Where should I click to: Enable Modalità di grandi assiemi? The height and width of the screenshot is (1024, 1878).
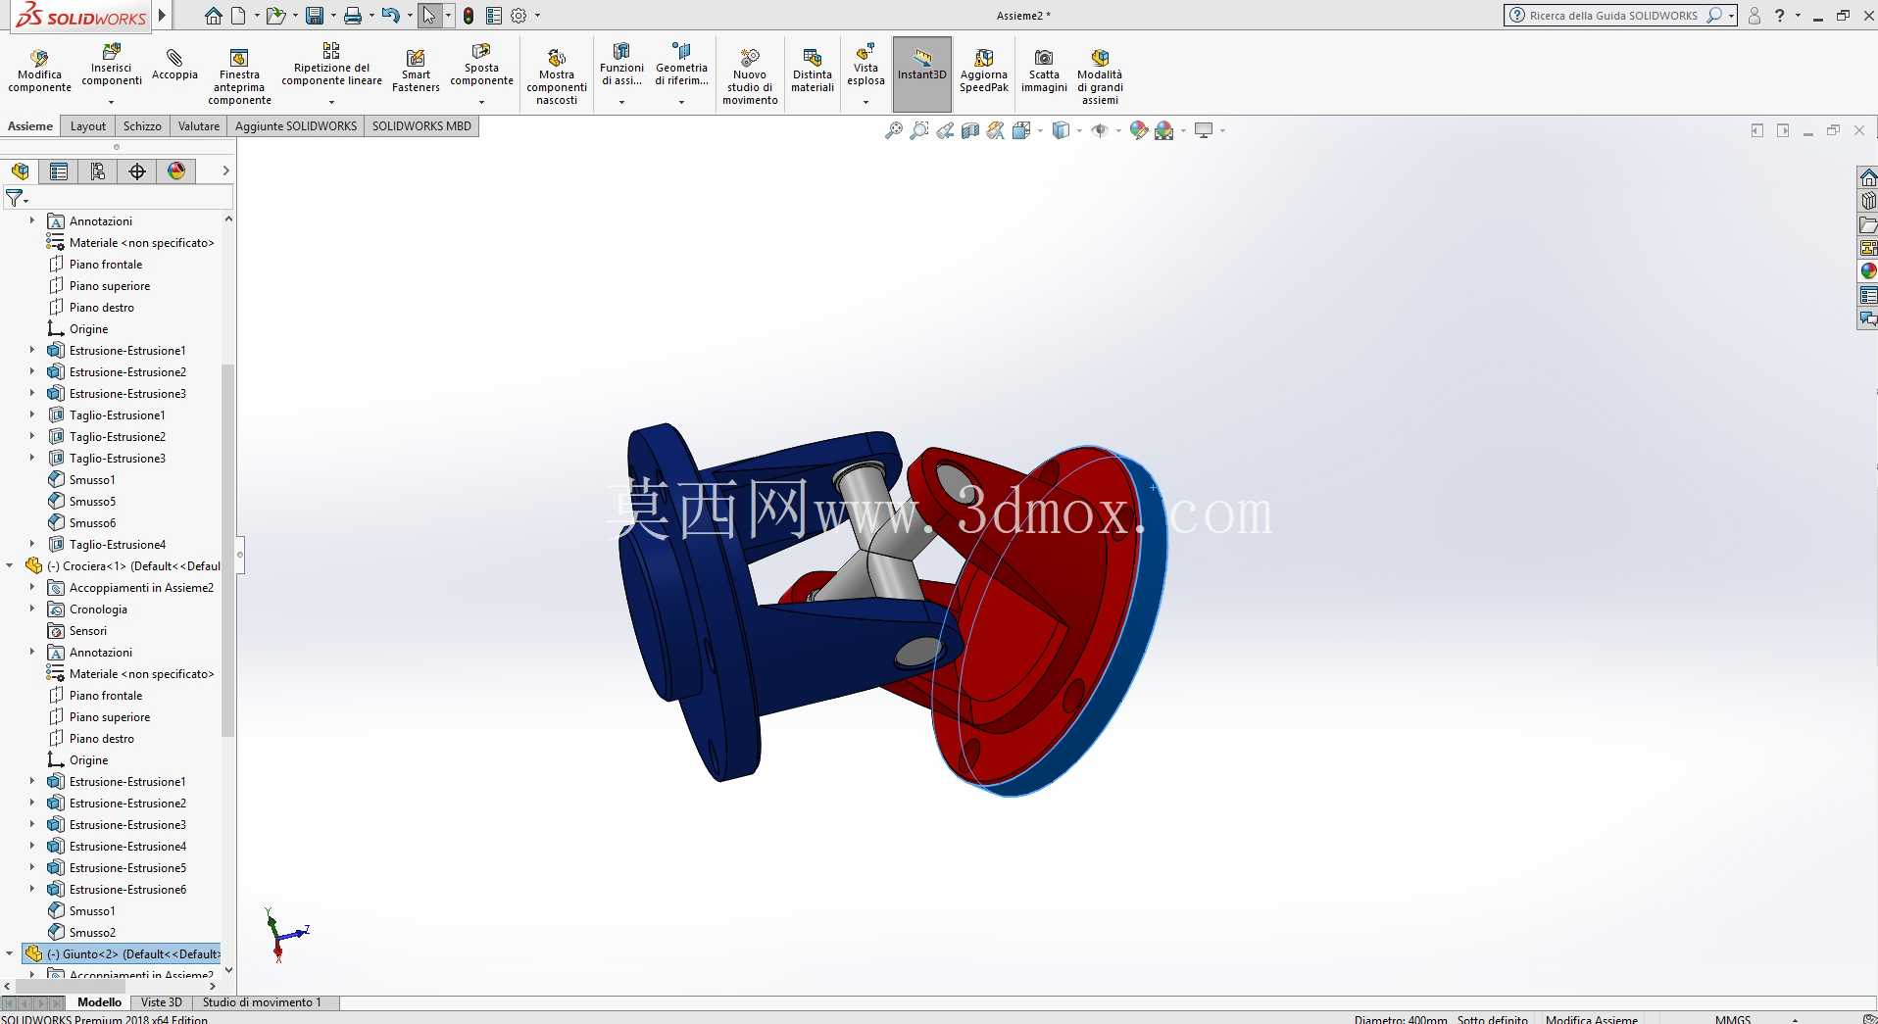point(1100,77)
